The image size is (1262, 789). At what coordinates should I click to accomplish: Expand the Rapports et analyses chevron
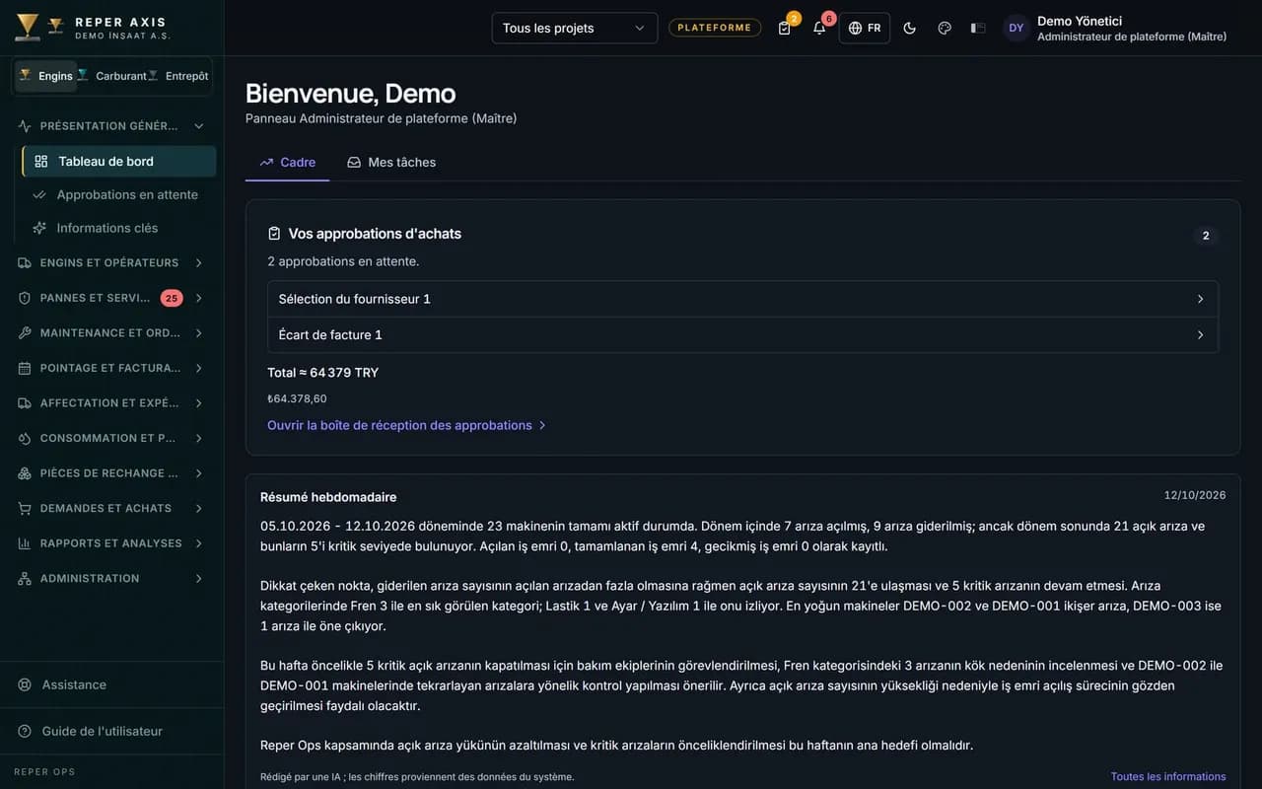click(198, 543)
